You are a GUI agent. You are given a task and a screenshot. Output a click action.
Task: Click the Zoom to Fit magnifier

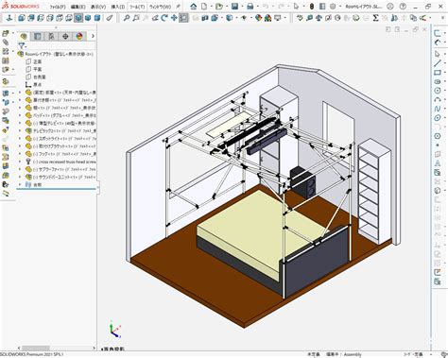(x=127, y=18)
